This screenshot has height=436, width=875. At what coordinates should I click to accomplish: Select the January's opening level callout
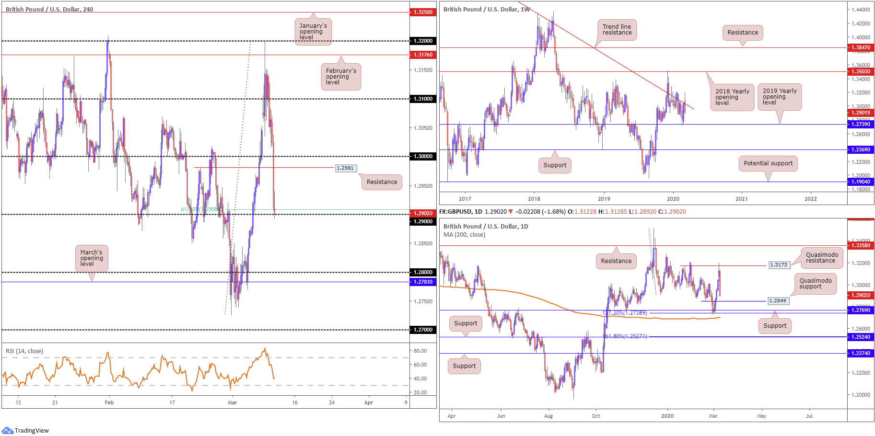[313, 32]
